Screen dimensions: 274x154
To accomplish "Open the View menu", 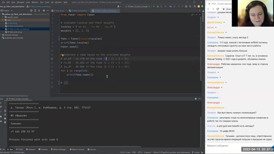I will [13, 2].
